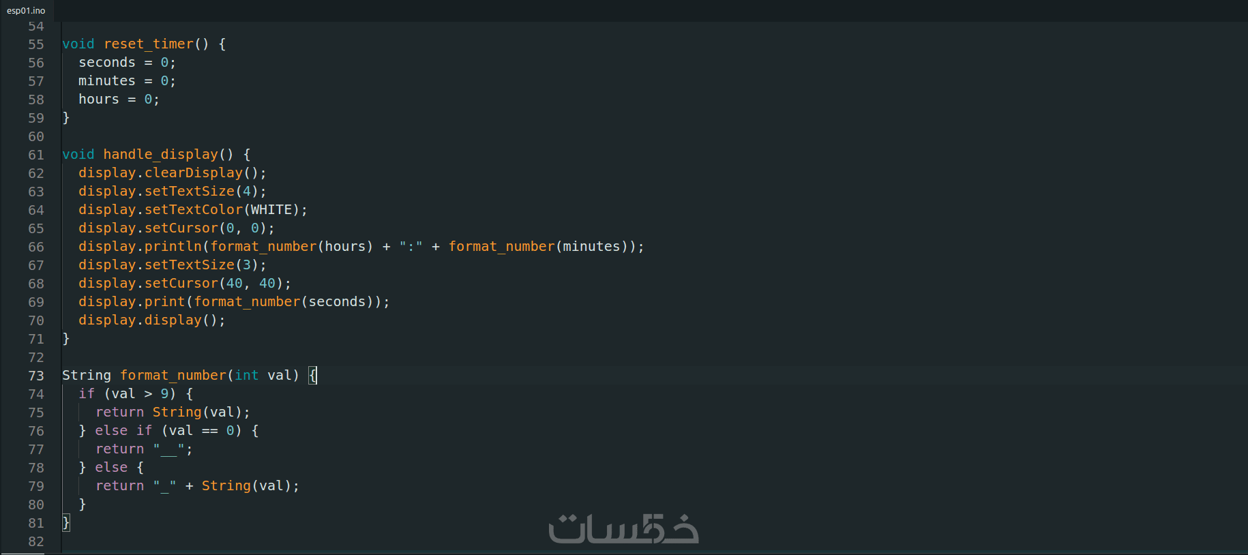1248x555 pixels.
Task: Click the ":" string literal
Action: (x=411, y=247)
